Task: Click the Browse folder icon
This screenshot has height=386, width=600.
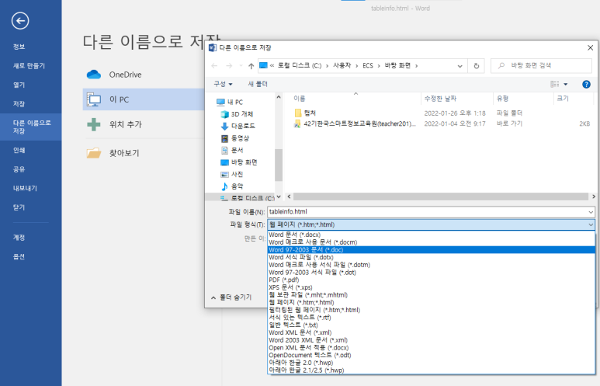Action: pos(94,153)
